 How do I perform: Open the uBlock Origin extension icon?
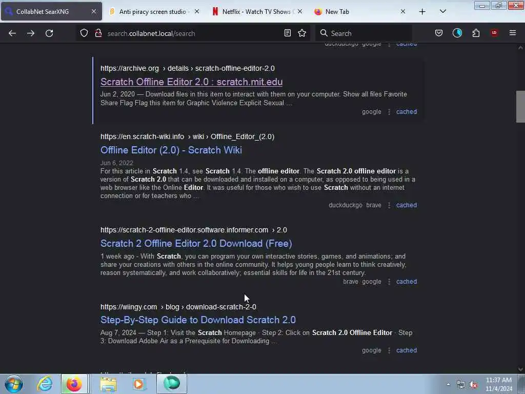[x=494, y=33]
